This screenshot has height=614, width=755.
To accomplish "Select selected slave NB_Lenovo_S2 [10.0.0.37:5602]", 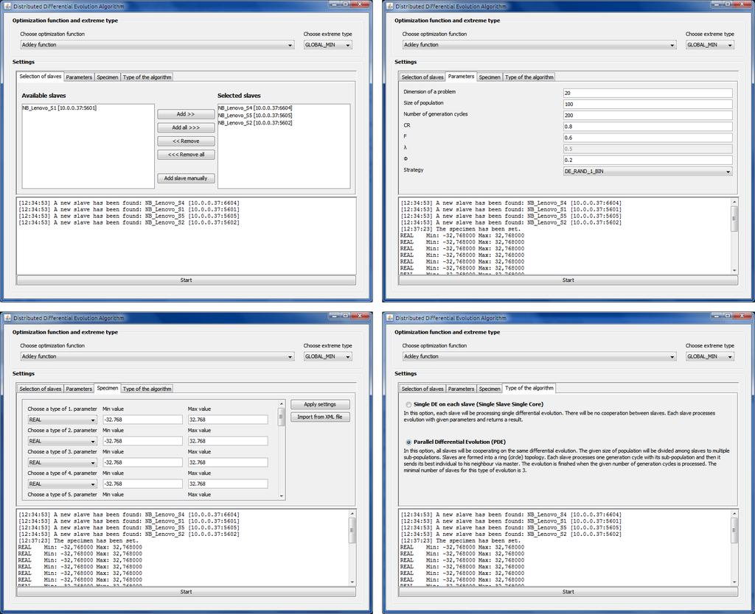I will pos(254,123).
